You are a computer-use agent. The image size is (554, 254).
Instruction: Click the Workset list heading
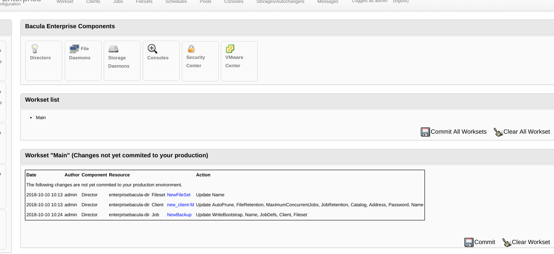click(42, 100)
